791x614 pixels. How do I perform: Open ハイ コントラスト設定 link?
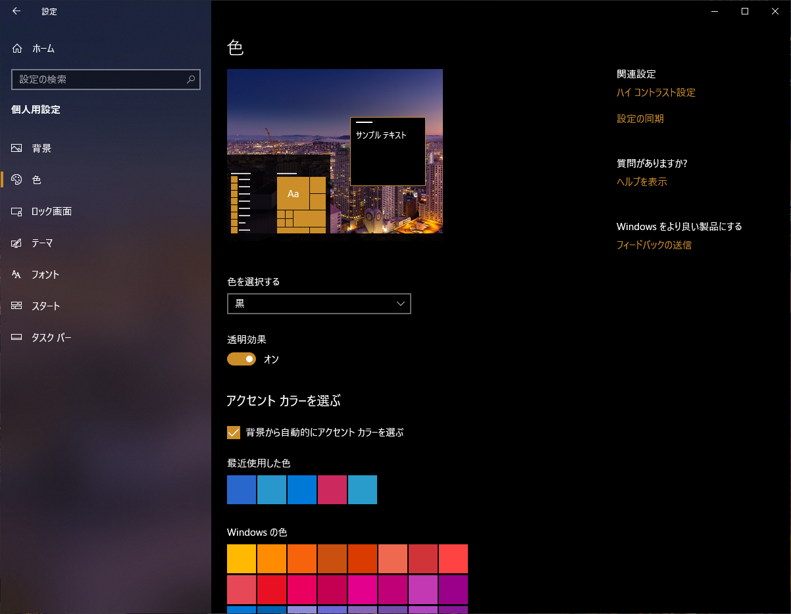pyautogui.click(x=655, y=93)
